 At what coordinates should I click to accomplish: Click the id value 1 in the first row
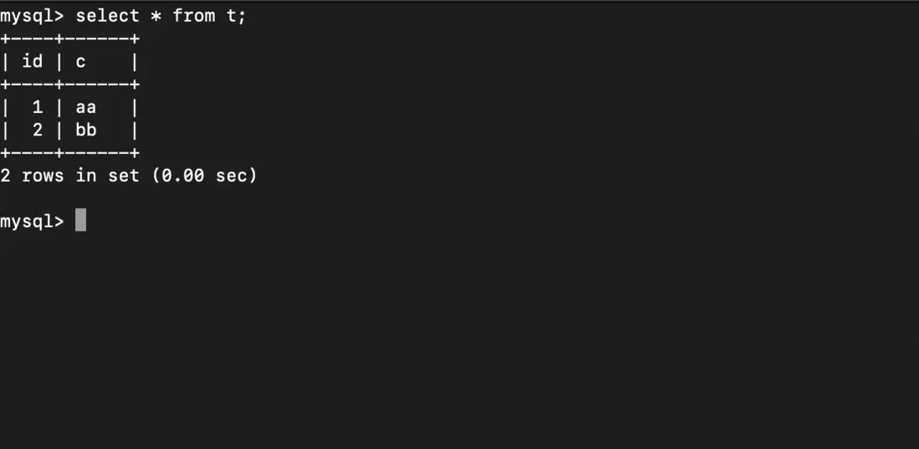(38, 107)
